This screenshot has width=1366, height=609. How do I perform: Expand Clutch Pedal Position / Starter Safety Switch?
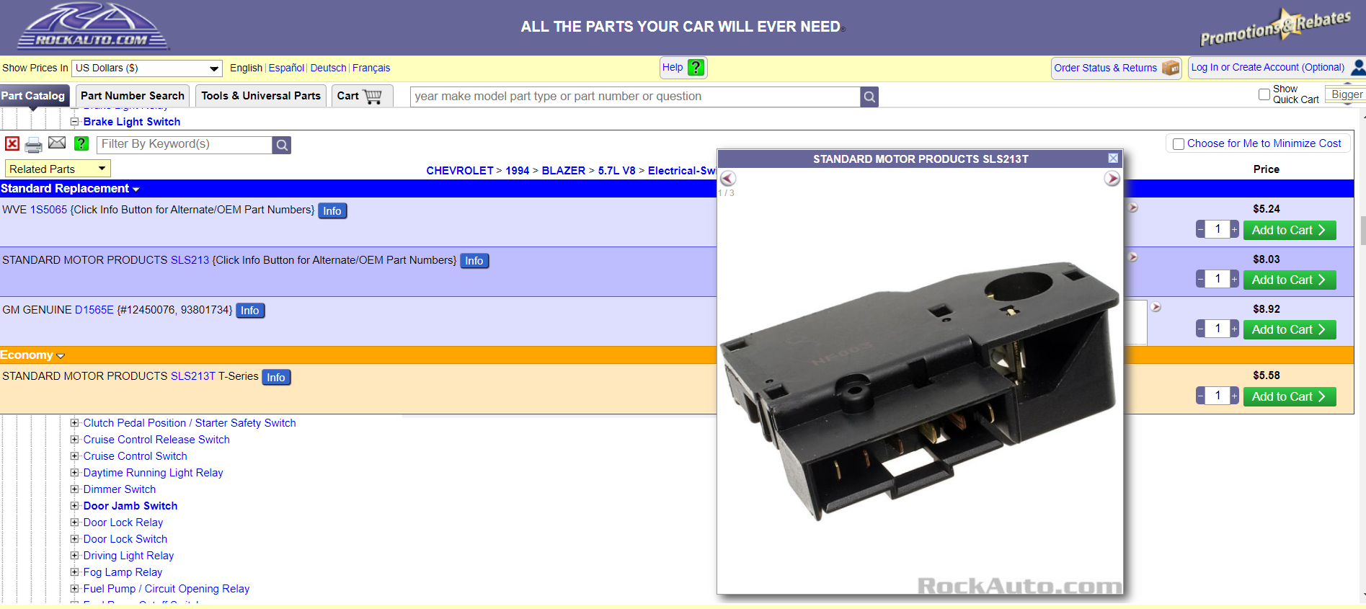(74, 423)
